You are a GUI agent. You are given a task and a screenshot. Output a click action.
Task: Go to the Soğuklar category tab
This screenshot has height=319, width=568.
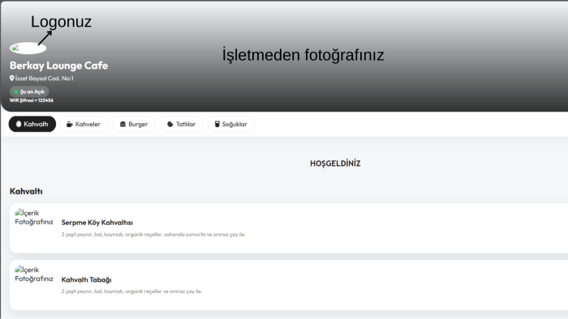coord(230,124)
